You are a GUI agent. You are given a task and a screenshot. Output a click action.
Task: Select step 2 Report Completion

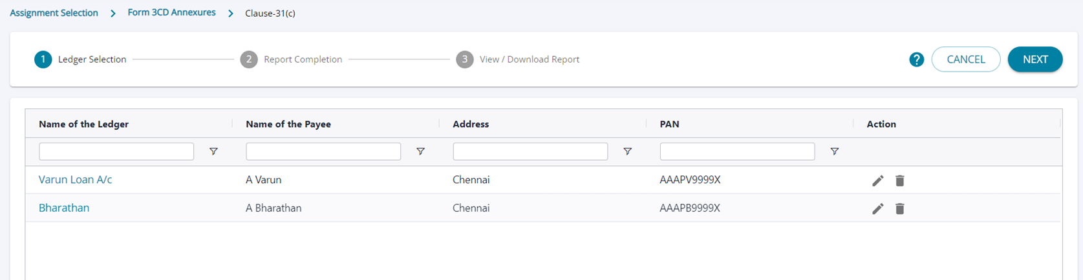click(x=291, y=59)
